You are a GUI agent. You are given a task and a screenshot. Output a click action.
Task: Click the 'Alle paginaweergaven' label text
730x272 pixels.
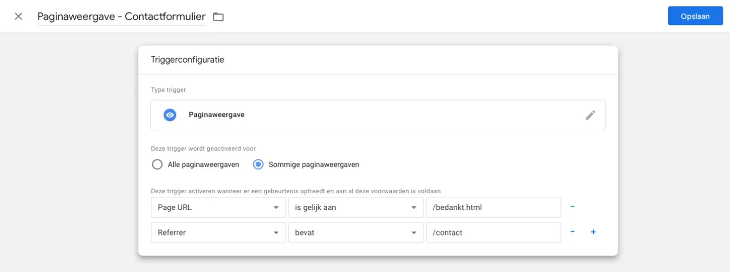[x=203, y=165]
